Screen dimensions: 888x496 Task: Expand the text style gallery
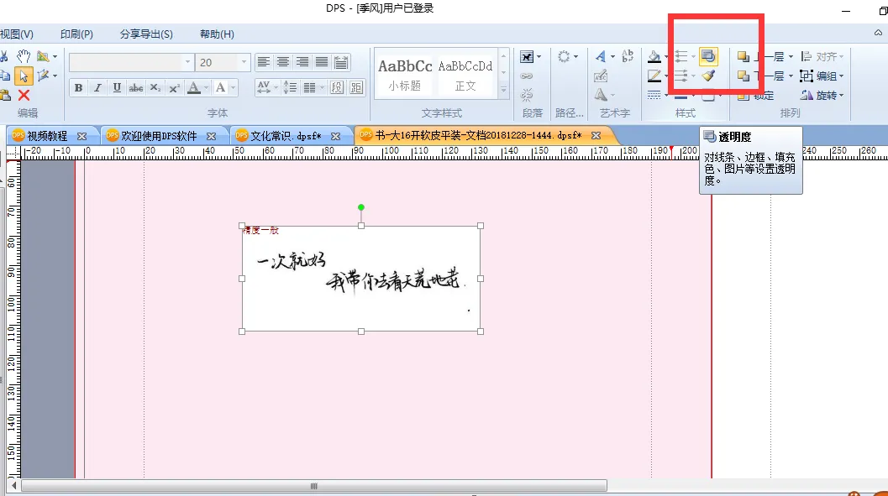click(x=503, y=91)
